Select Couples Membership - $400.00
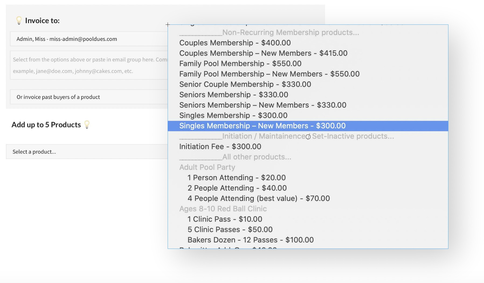Screen dimensions: 484x283 235,43
